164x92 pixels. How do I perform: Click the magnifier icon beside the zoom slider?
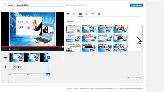128,78
